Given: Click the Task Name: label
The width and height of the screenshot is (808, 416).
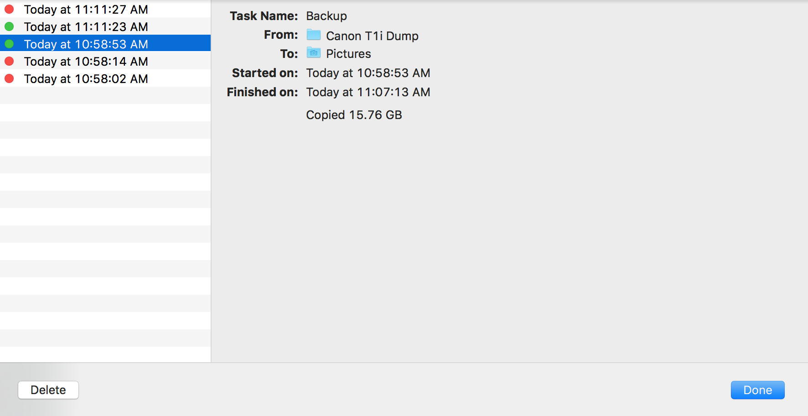Looking at the screenshot, I should (264, 16).
